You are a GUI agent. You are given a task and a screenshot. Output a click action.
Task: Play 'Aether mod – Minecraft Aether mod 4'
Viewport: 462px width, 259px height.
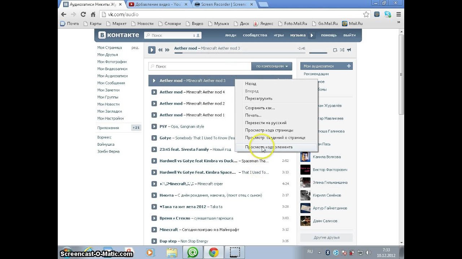coord(154,92)
